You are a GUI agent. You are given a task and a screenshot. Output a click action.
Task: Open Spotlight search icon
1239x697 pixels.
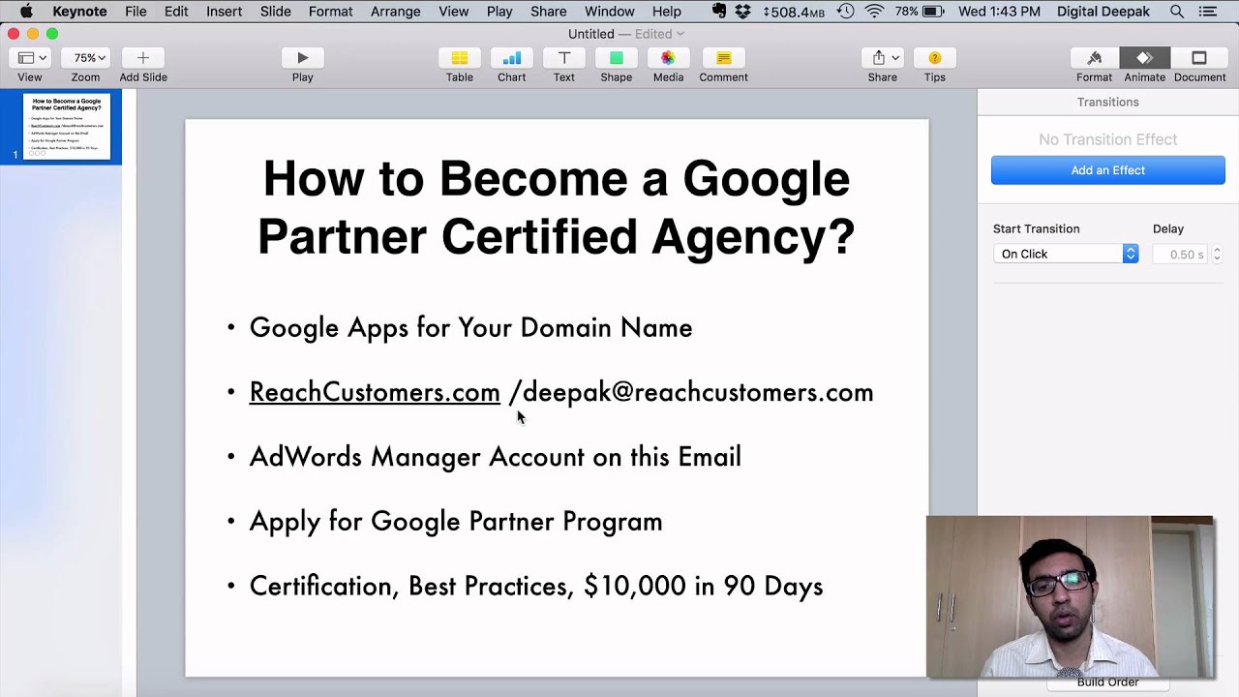(1176, 12)
